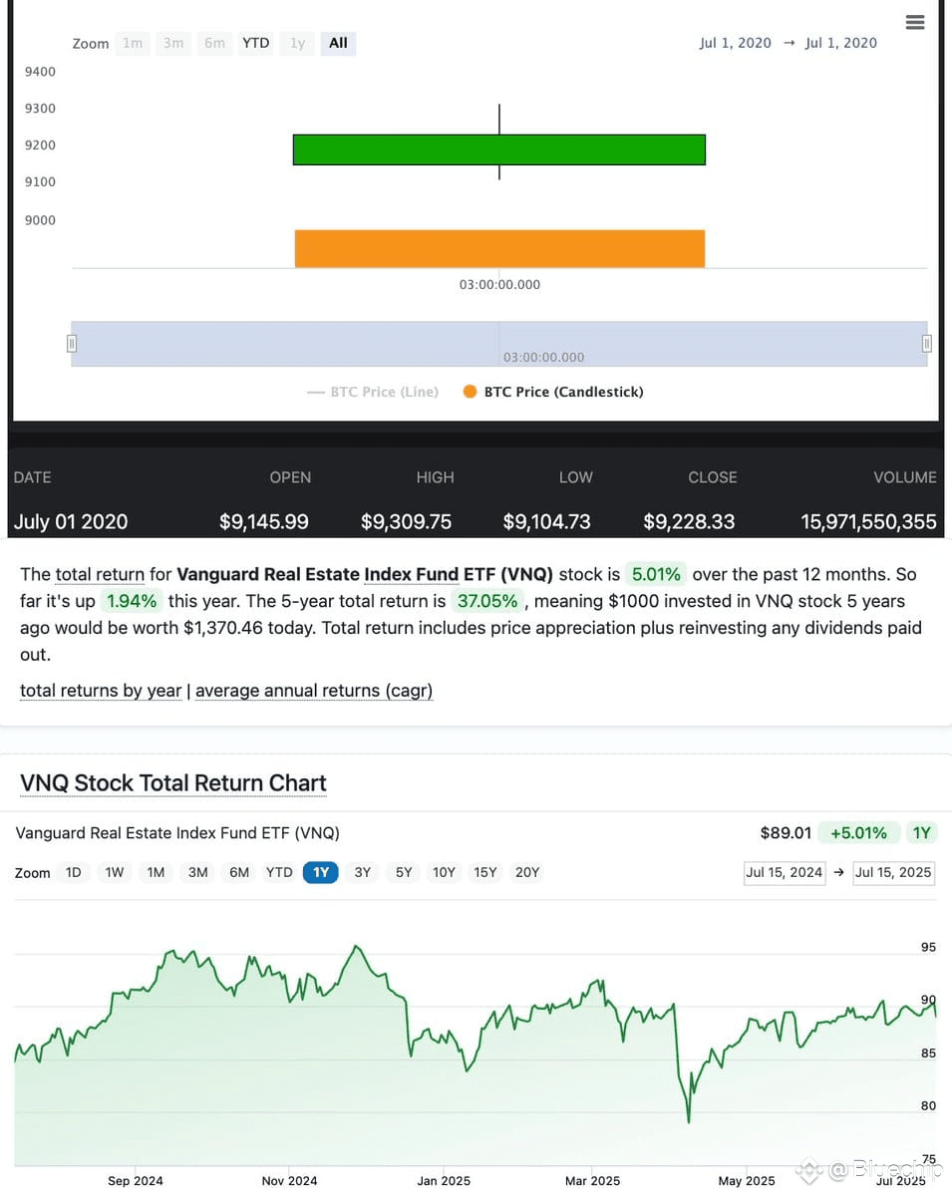Edit the Jul 15, 2024 start date field

coord(785,872)
